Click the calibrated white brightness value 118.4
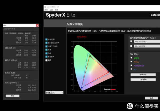The image size is (160, 111). click(x=34, y=43)
